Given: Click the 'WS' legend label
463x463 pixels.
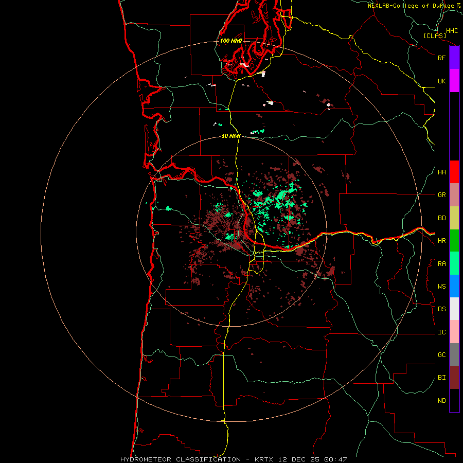Looking at the screenshot, I should (441, 287).
